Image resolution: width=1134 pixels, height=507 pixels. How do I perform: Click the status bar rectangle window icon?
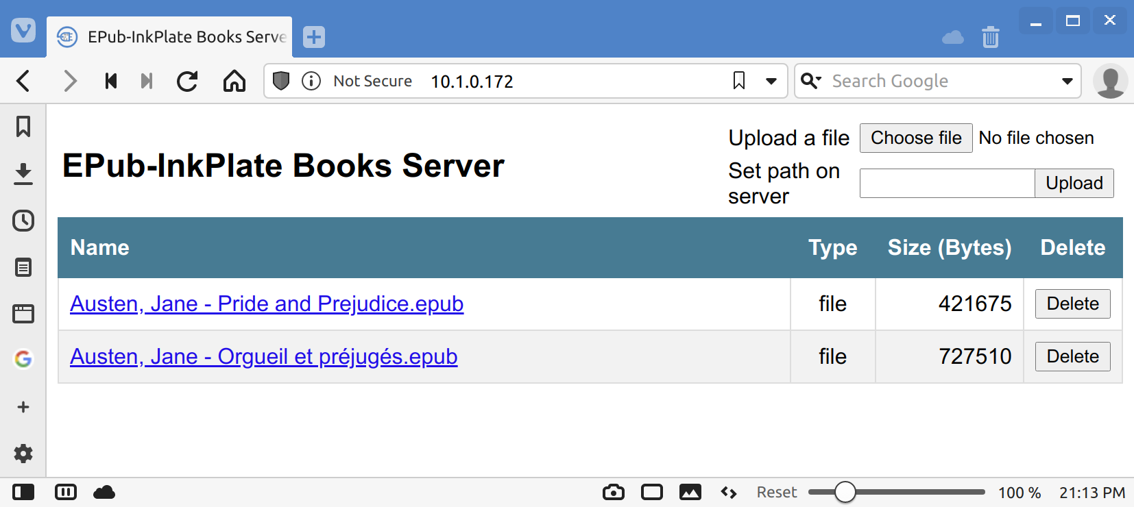coord(652,492)
